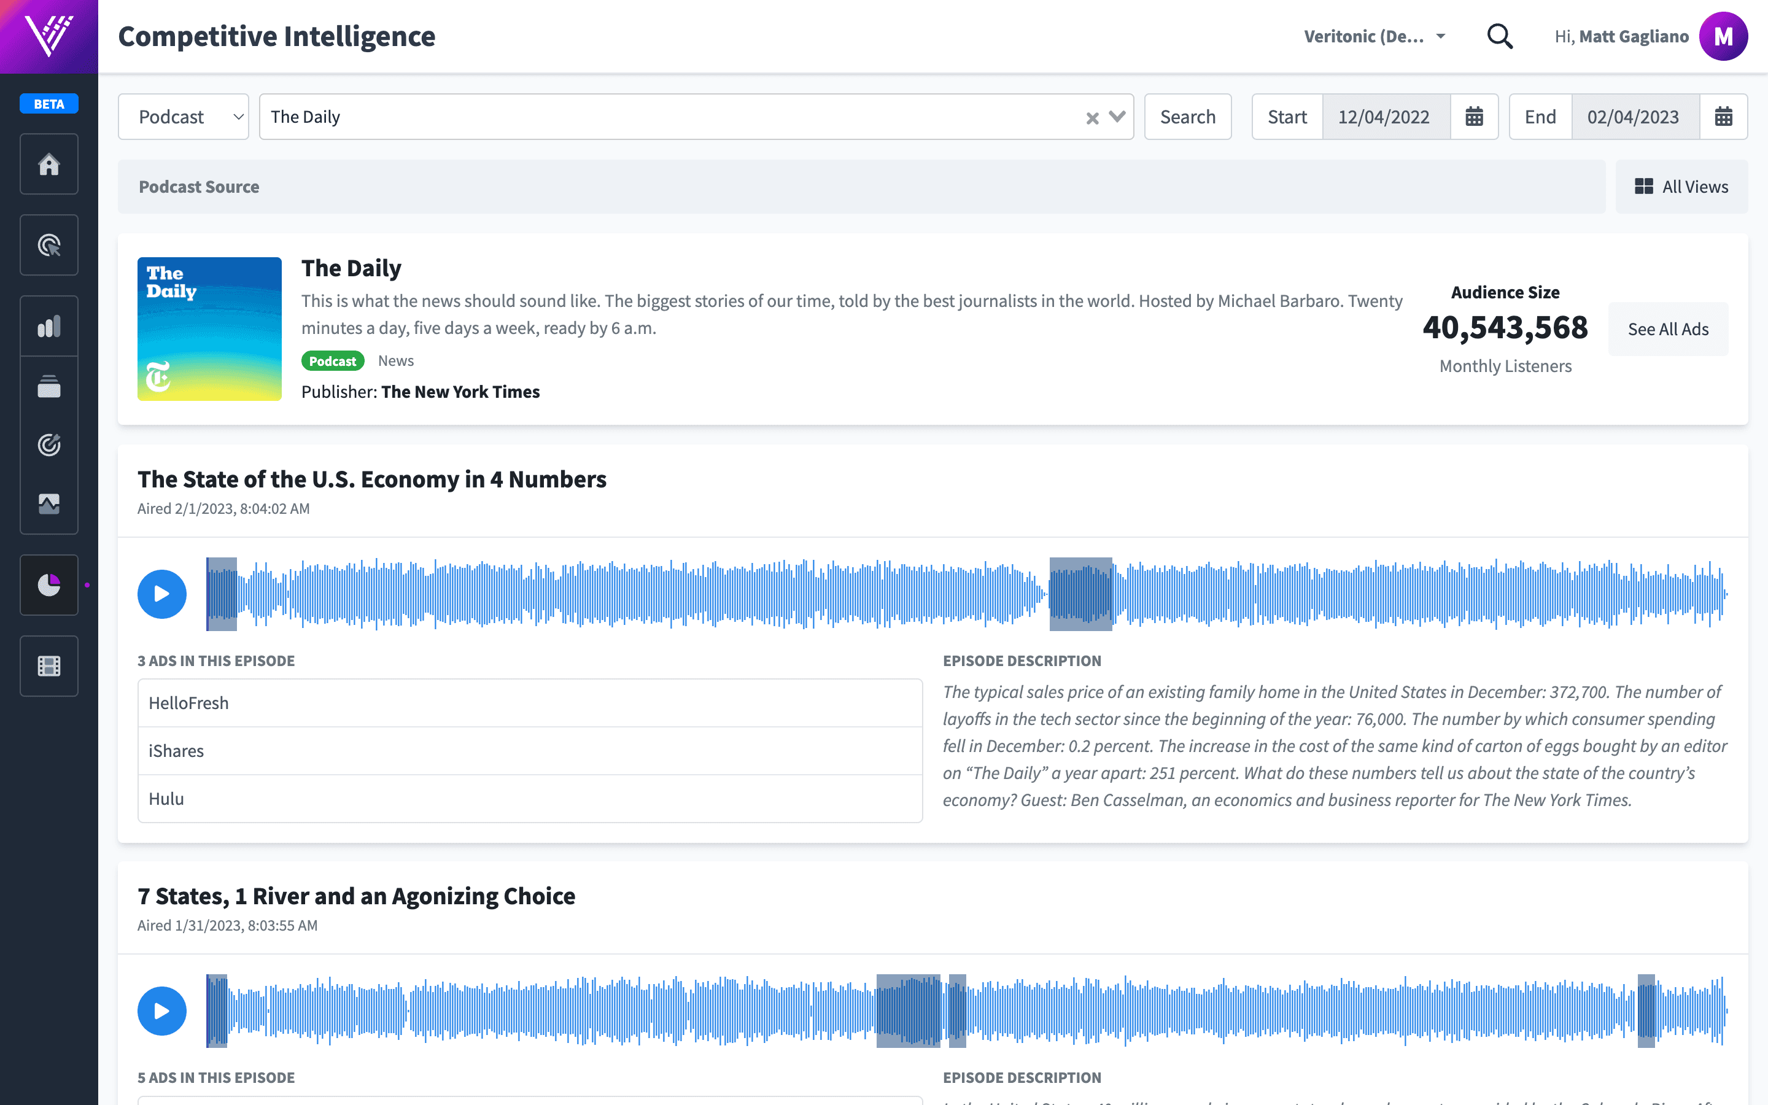This screenshot has width=1768, height=1105.
Task: Click end ad marker on 7 States waveform
Action: click(1646, 1010)
